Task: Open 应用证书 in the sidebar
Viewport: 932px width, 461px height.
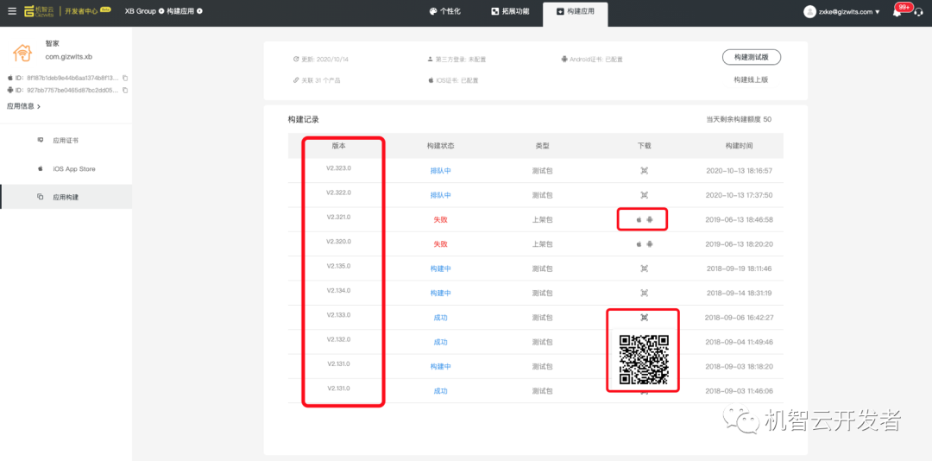Action: point(66,141)
